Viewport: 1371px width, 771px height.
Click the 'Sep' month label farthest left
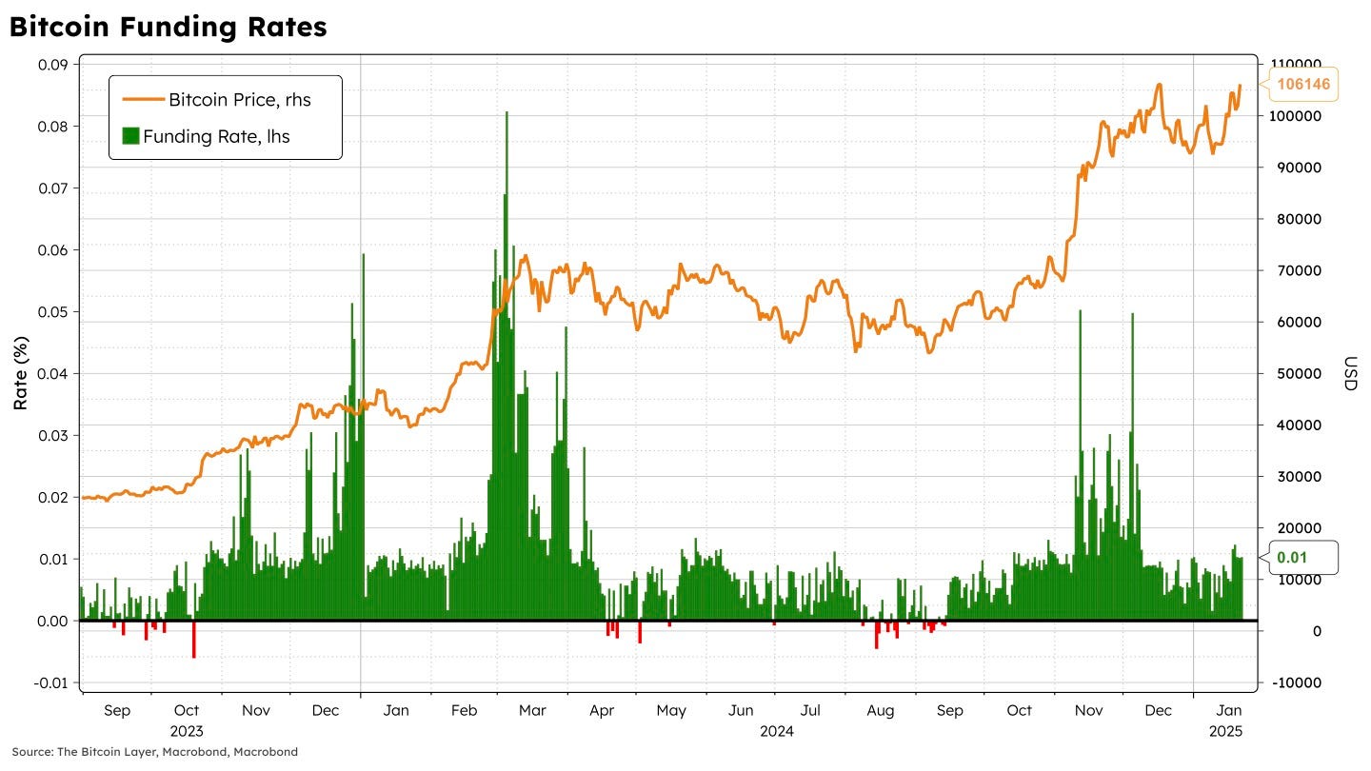tap(117, 710)
